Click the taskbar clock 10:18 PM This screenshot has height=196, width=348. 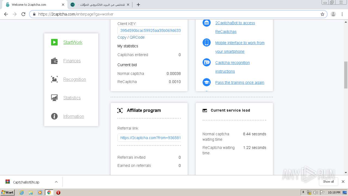point(334,192)
